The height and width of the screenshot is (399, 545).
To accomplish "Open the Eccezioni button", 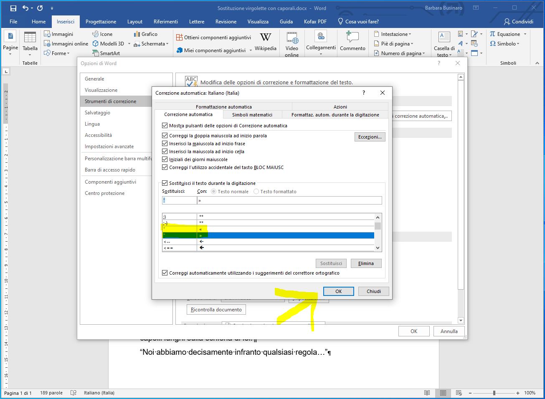I will [x=370, y=137].
